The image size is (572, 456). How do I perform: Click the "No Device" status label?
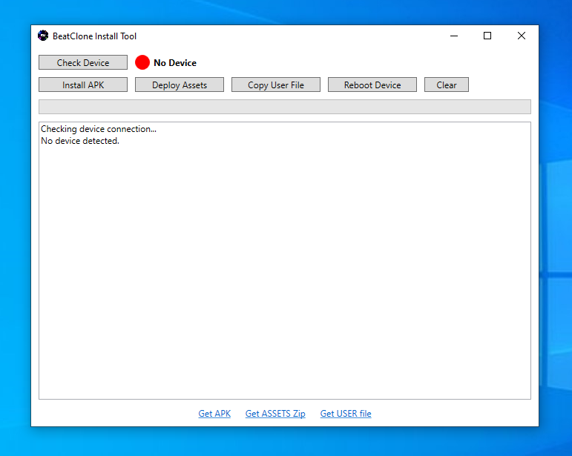(x=175, y=63)
